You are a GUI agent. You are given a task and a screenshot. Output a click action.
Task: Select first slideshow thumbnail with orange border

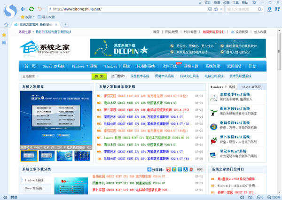click(29, 156)
